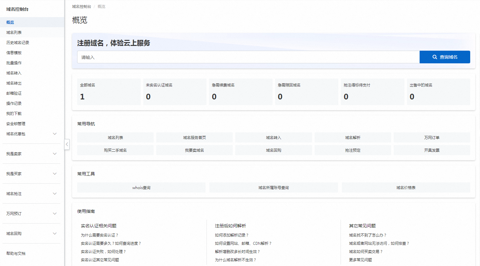Open 如何设置网站、邮箱、CDN解析？ link

pyautogui.click(x=243, y=243)
